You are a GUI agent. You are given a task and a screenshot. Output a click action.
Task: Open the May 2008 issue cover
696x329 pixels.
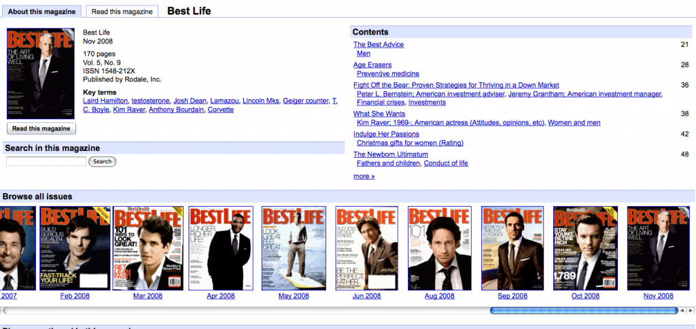[x=294, y=248]
